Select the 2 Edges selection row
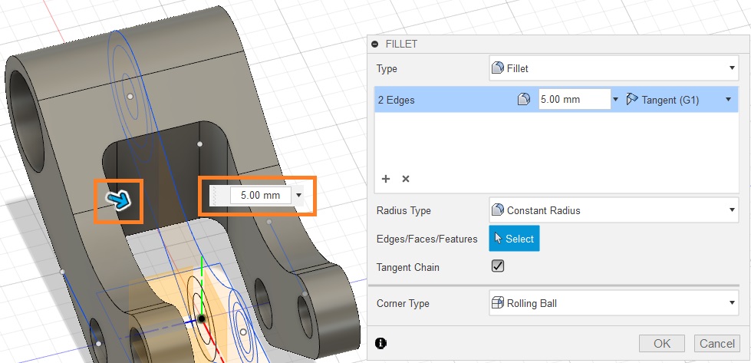 click(556, 100)
